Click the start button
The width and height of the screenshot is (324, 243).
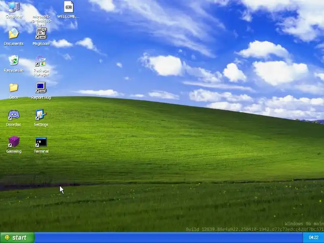(x=17, y=238)
